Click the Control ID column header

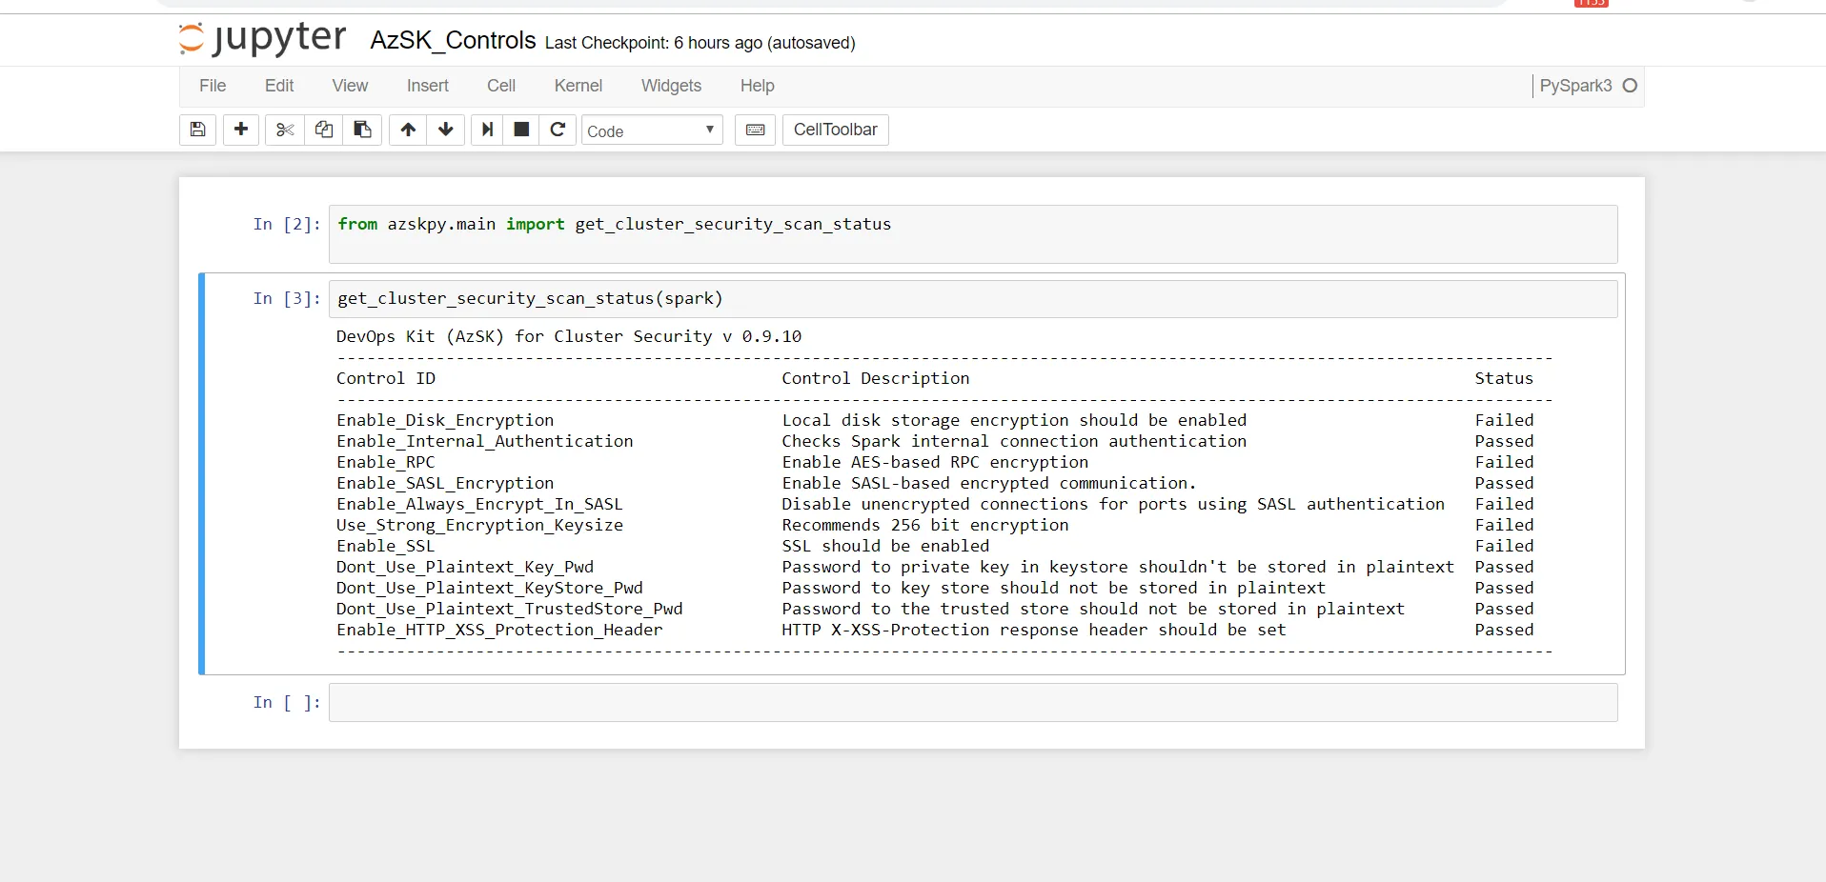point(386,378)
